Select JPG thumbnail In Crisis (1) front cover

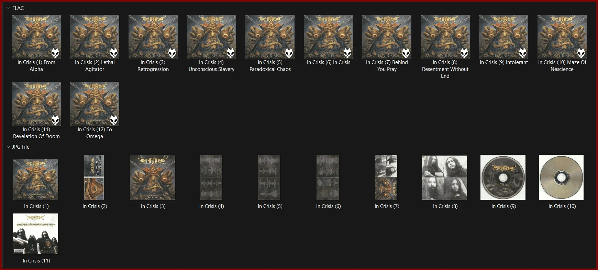[36, 180]
